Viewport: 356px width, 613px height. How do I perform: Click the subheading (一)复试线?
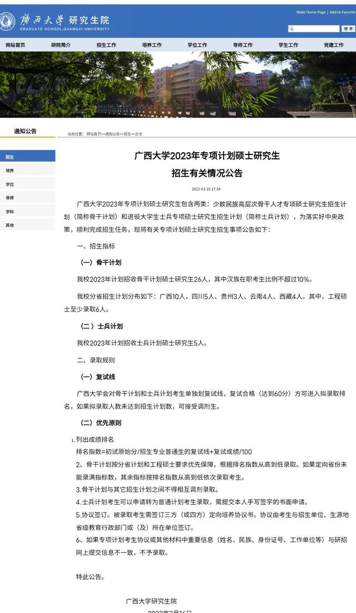97,377
